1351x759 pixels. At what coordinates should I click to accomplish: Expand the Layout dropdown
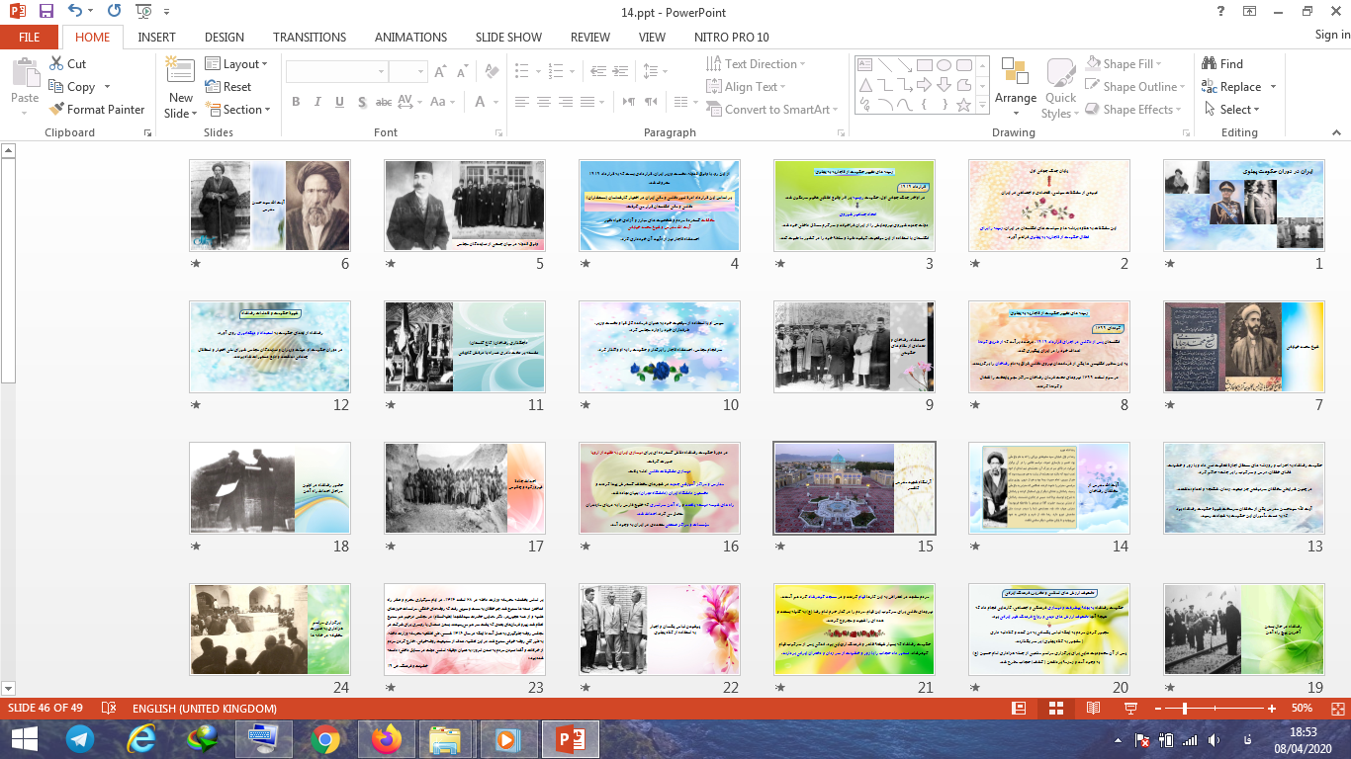click(236, 64)
